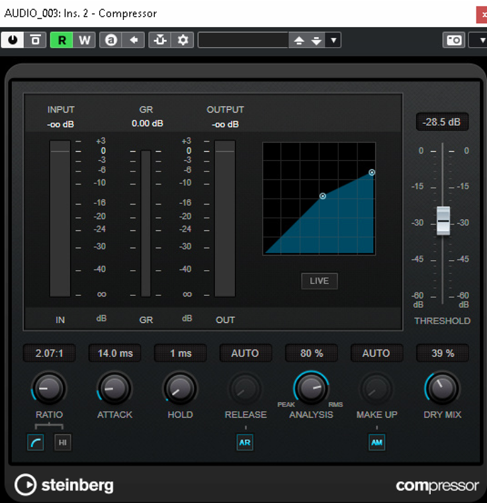Toggle the AM auto make-up button
This screenshot has height=503, width=487.
click(376, 442)
